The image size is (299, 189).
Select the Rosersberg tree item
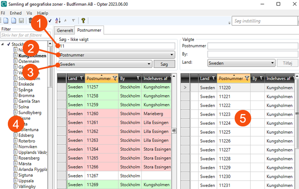point(29,158)
